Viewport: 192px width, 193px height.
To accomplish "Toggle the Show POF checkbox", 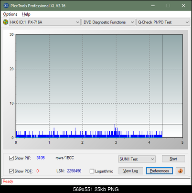I will coord(11,171).
